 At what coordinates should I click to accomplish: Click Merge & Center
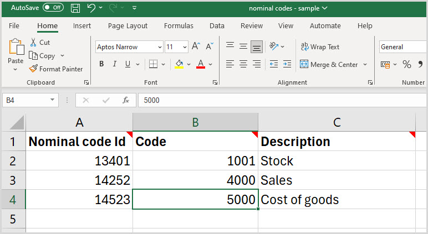coord(329,65)
